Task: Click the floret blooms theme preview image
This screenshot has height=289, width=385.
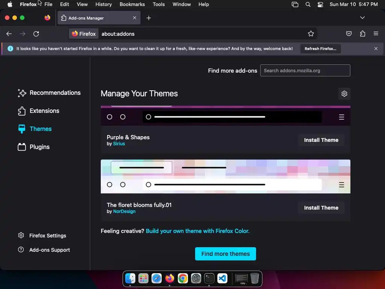Action: point(226,176)
